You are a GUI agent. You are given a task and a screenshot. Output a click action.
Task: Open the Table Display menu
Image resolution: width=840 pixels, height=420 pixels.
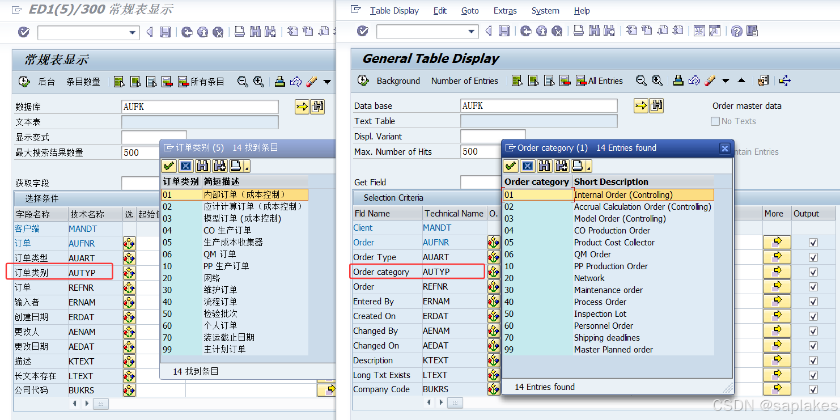click(394, 11)
